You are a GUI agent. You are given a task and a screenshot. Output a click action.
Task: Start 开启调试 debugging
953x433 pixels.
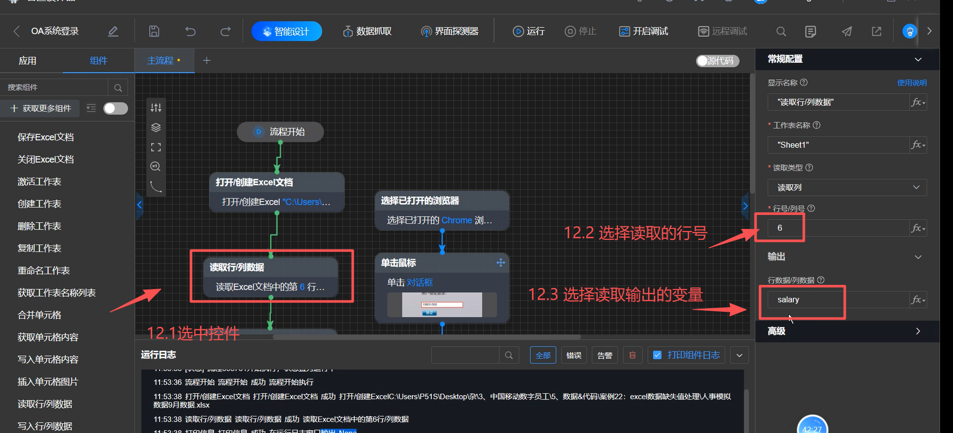[643, 31]
